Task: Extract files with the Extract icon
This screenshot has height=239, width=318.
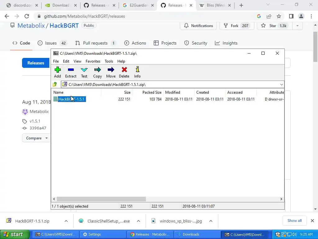Action: coord(70,72)
